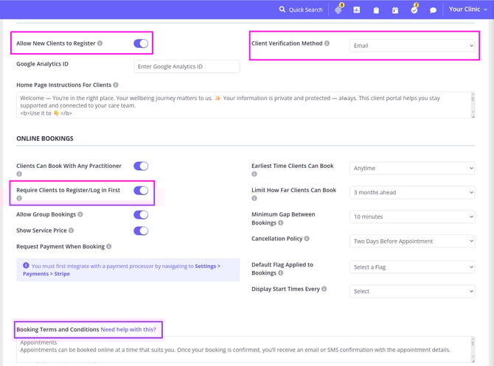Image resolution: width=494 pixels, height=366 pixels.
Task: Open the tasks checkmark icon with badge
Action: coord(414,10)
